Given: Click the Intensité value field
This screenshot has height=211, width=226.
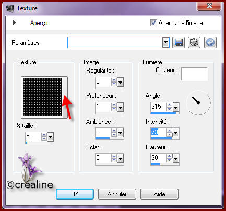Looking at the screenshot, I should pyautogui.click(x=158, y=133).
